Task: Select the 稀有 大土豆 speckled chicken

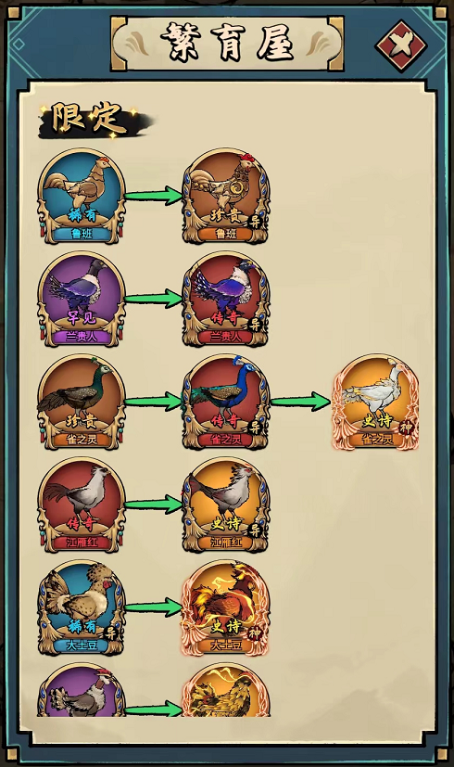Action: [82, 607]
